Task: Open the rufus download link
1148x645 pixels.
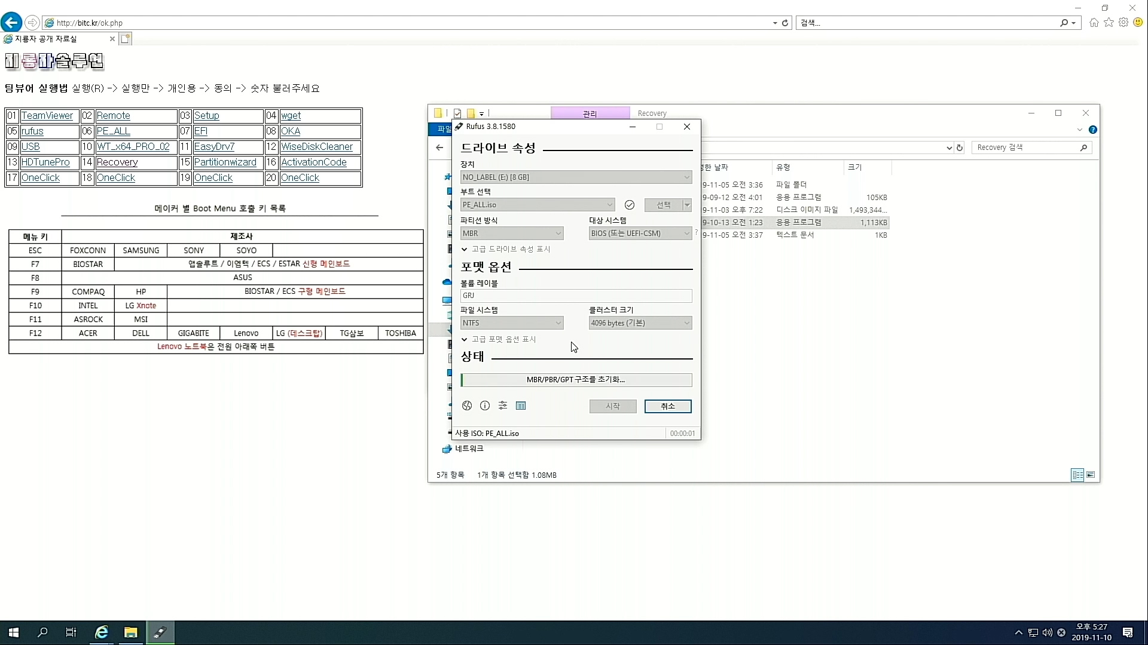Action: pos(32,131)
